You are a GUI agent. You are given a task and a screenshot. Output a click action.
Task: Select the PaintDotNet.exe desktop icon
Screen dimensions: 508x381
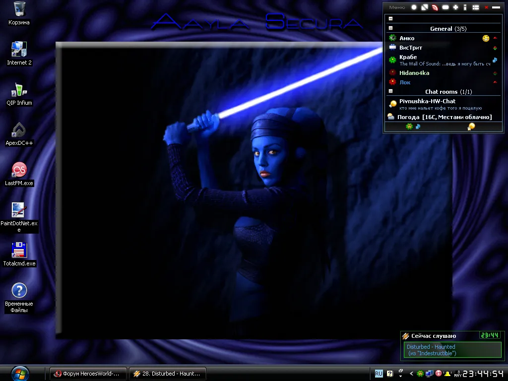(19, 217)
